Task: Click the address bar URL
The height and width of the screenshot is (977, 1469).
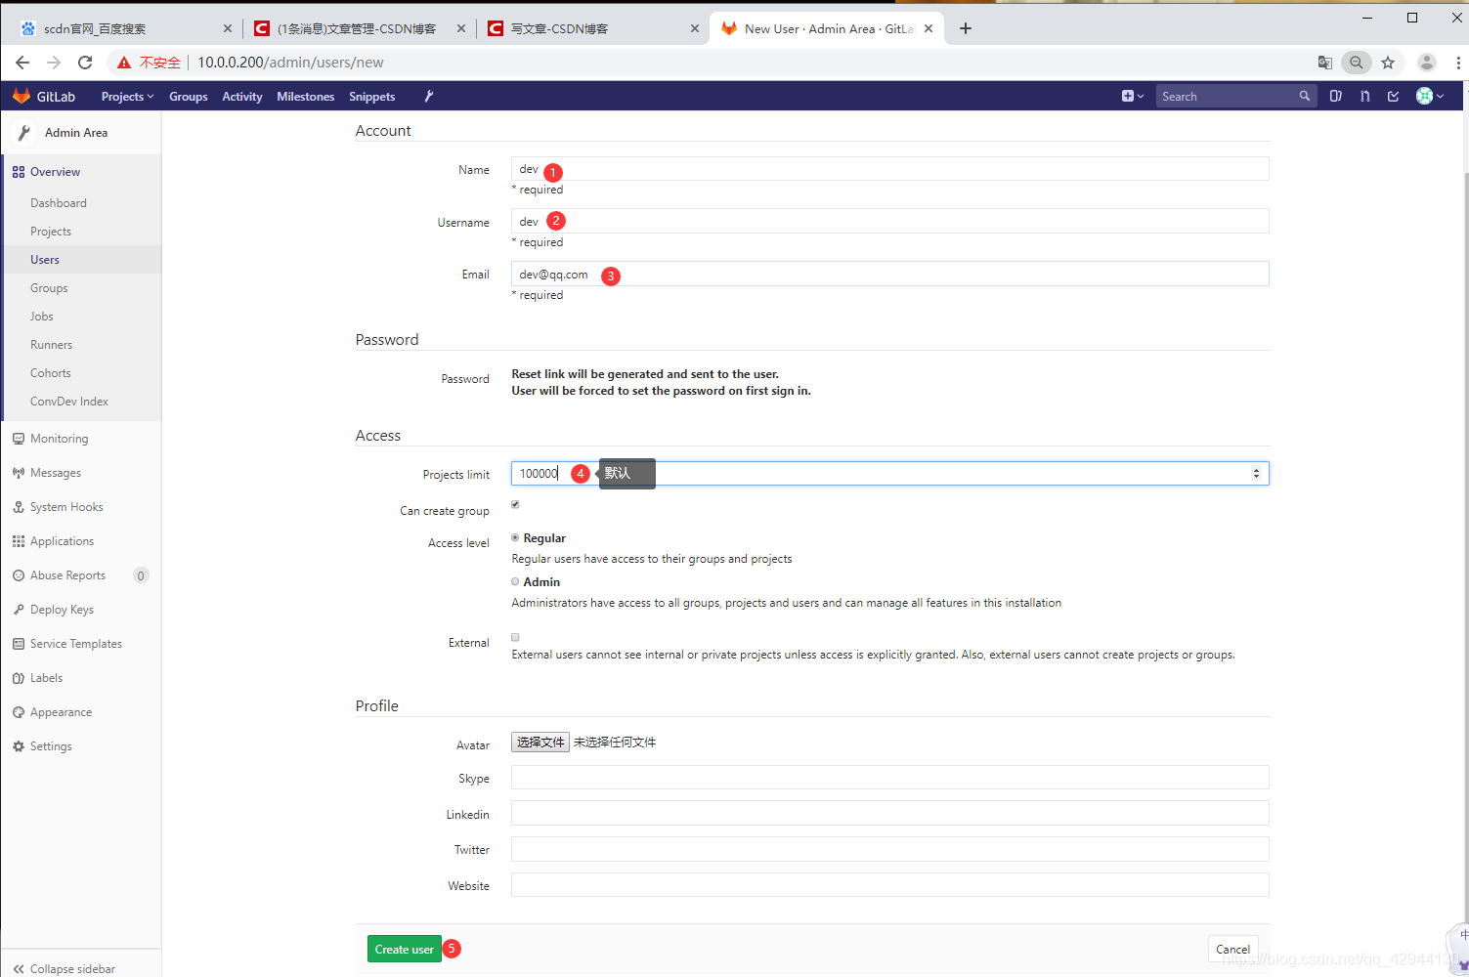Action: [290, 63]
